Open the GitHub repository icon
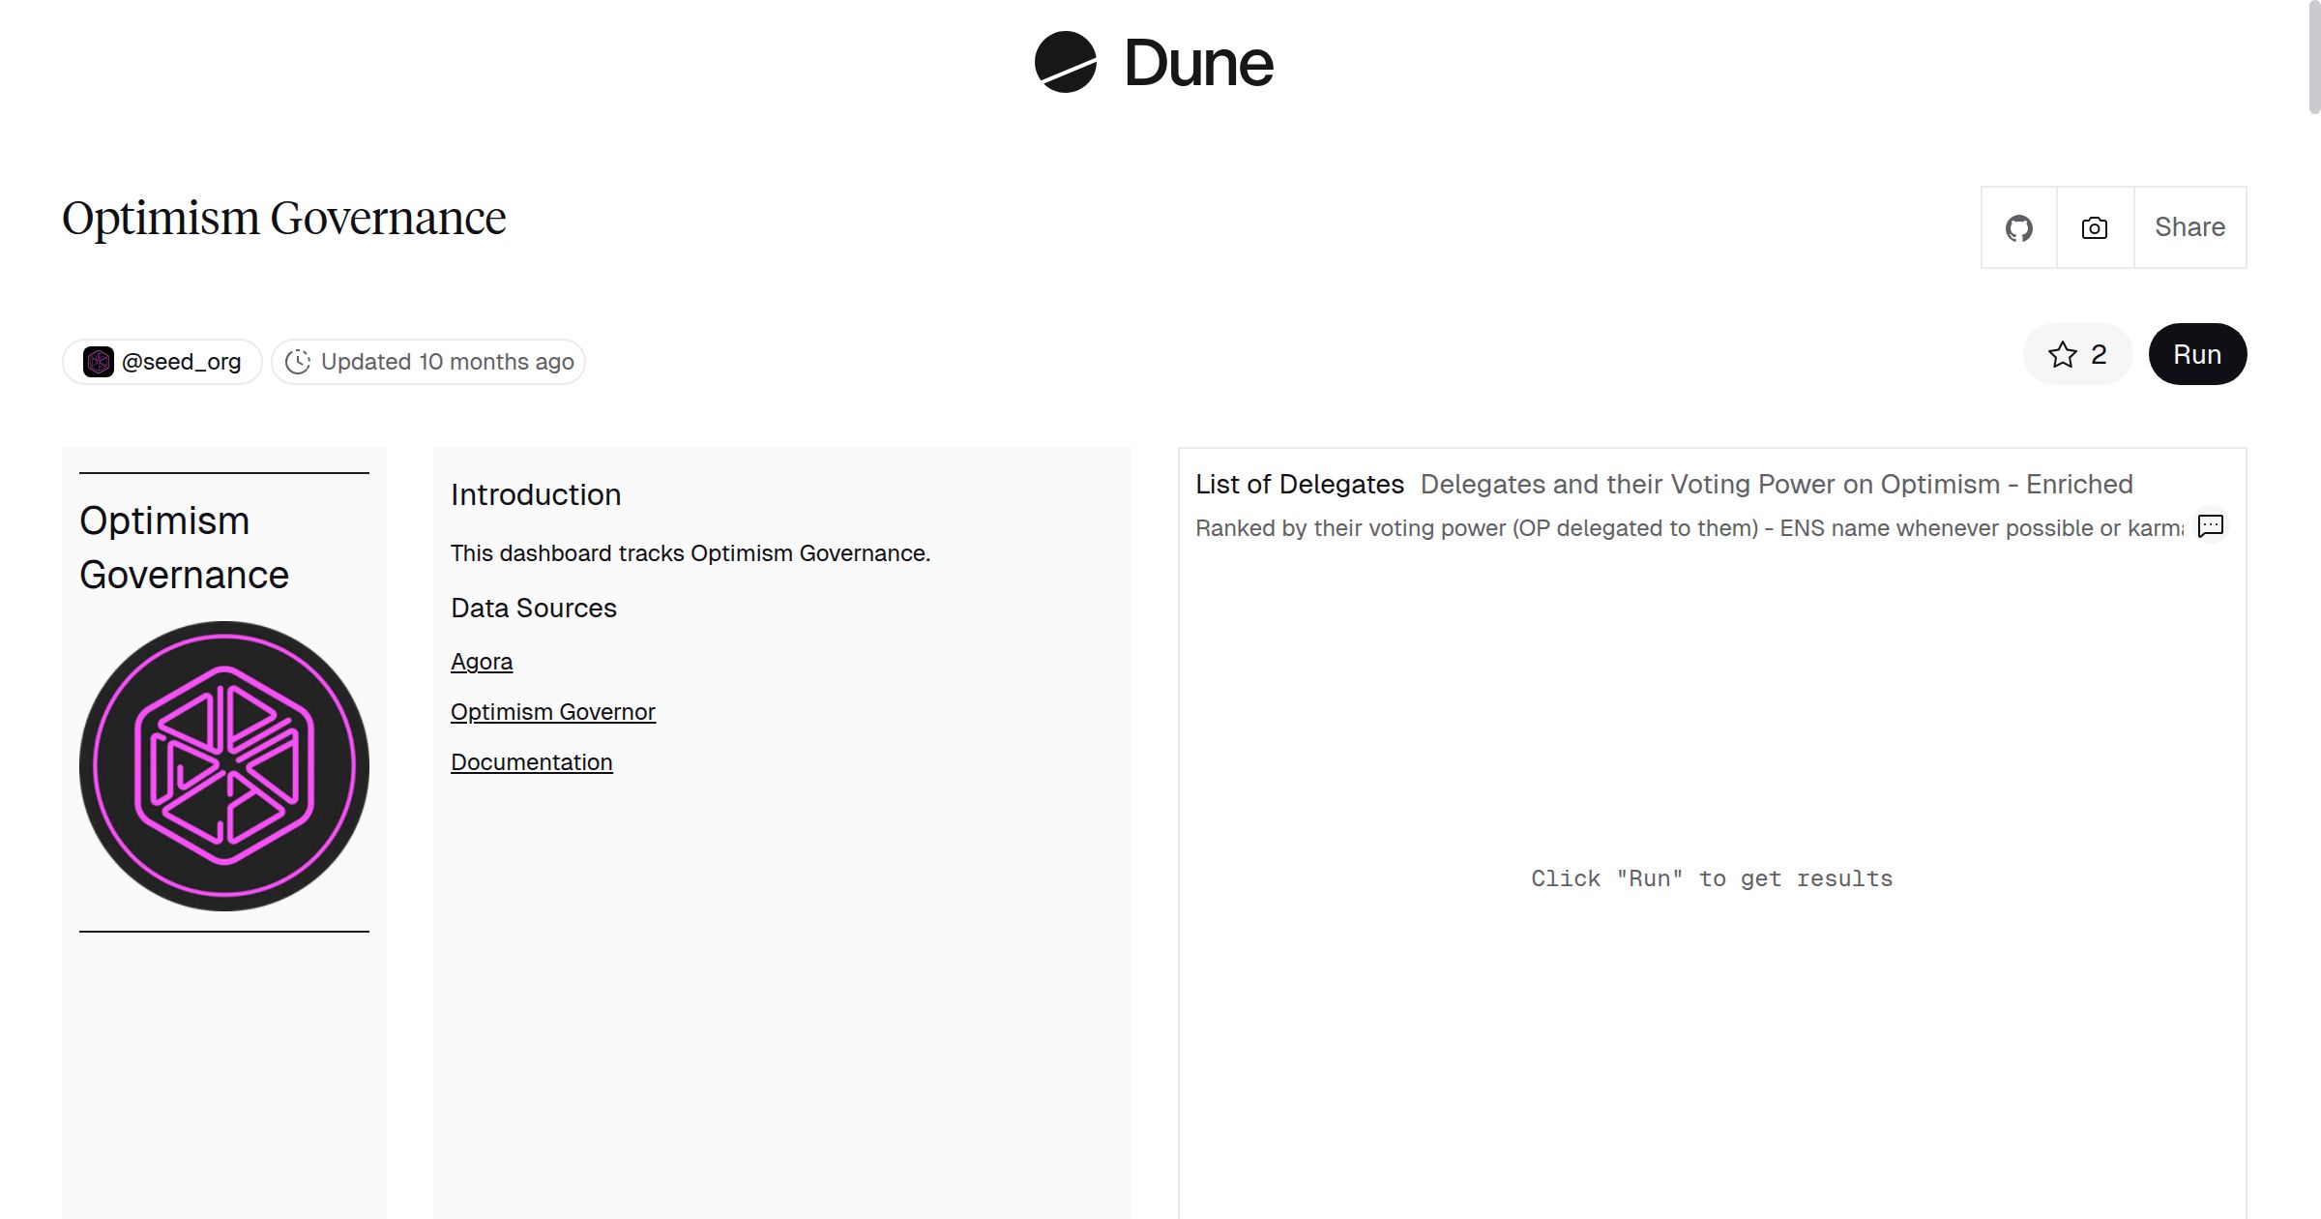The width and height of the screenshot is (2321, 1219). tap(2018, 227)
